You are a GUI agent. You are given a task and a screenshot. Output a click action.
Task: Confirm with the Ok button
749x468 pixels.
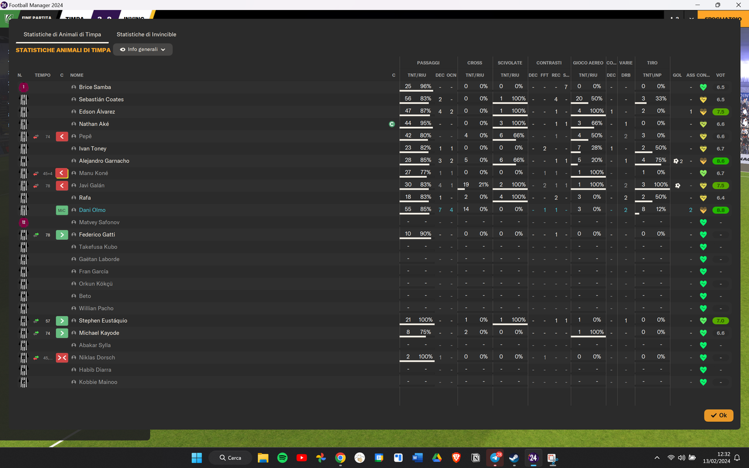pyautogui.click(x=719, y=415)
